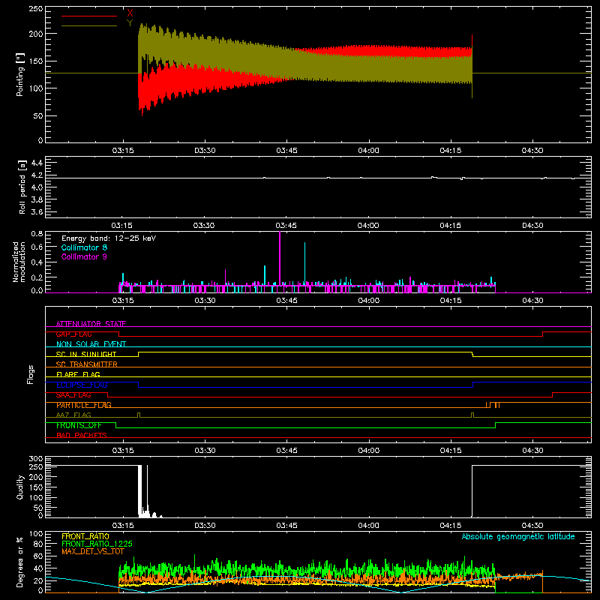The image size is (600, 600).
Task: Click the 0.8 tick on the modulation axis
Action: pyautogui.click(x=37, y=233)
